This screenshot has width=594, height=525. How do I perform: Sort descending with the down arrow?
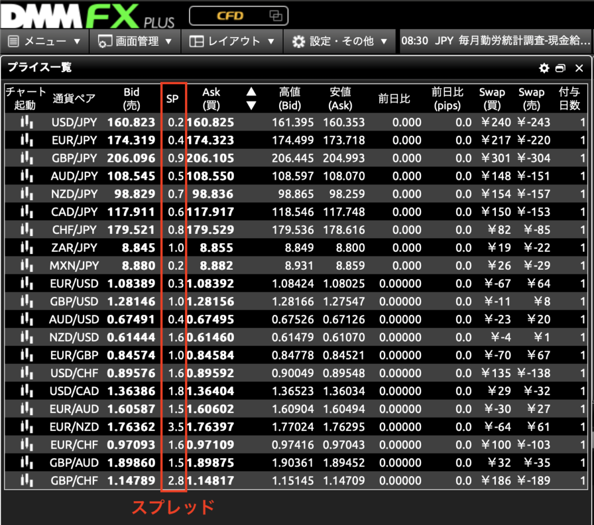click(251, 106)
